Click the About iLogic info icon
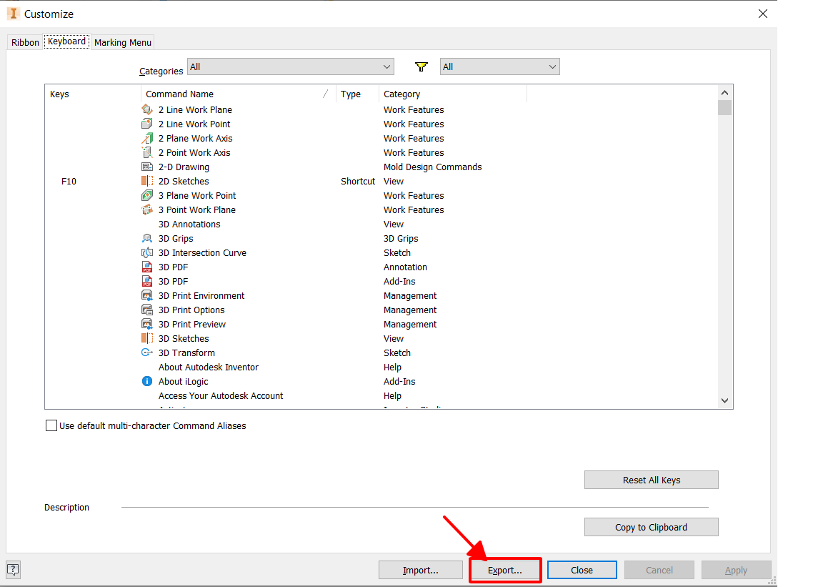Viewport: 823px width, 587px height. click(x=147, y=381)
